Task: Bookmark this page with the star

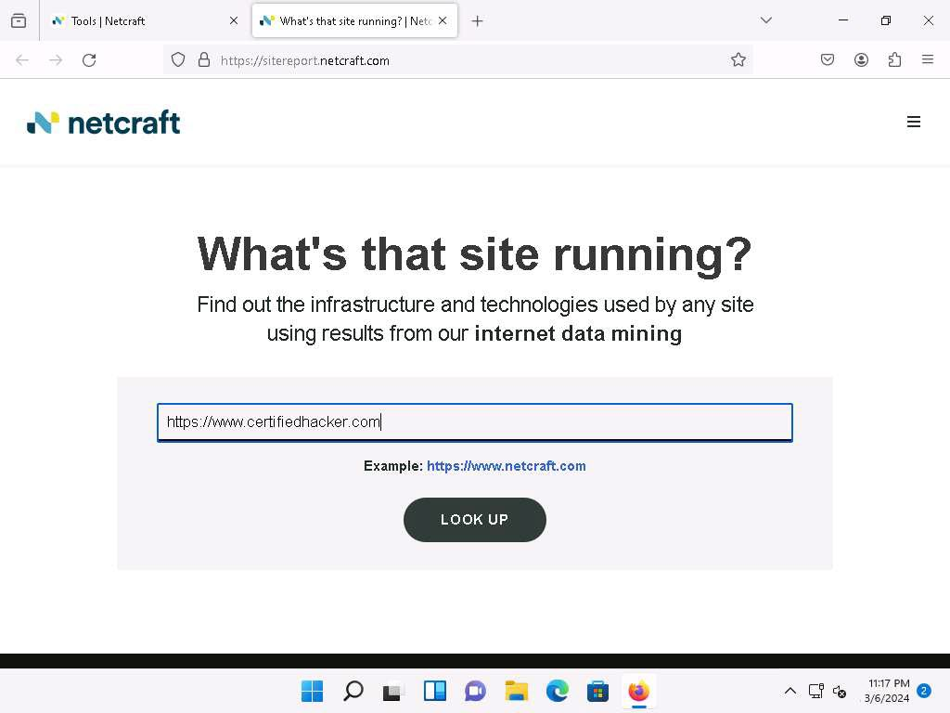Action: tap(738, 60)
